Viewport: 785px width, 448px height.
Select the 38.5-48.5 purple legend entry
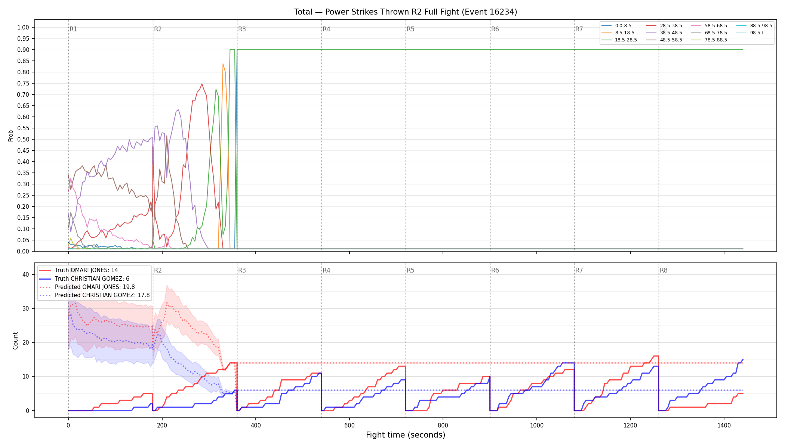[x=664, y=33]
